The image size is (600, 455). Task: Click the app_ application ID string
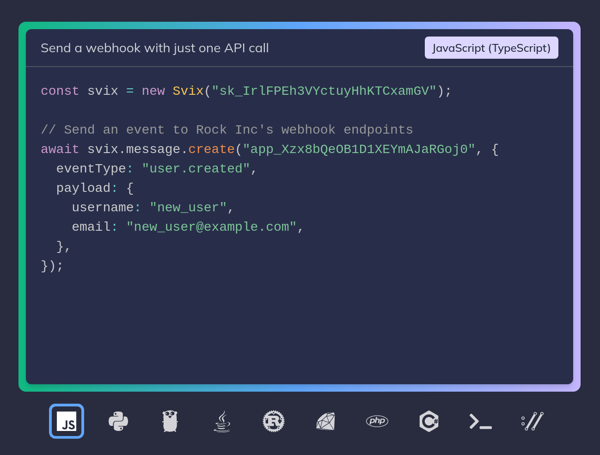359,149
